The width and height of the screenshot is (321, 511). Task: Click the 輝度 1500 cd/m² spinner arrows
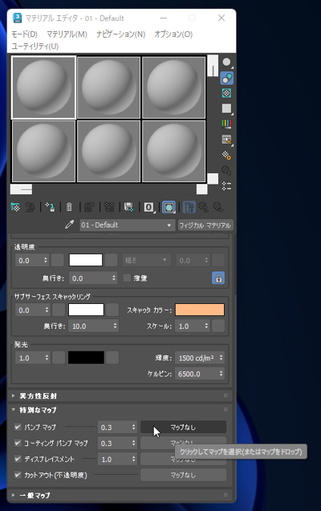(x=221, y=358)
